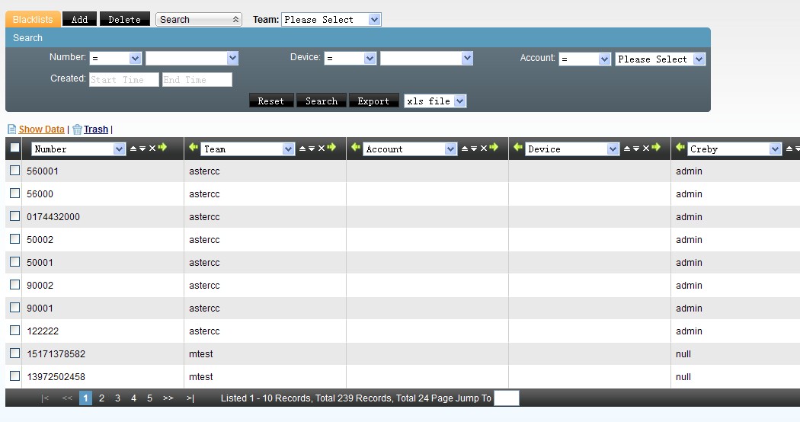Click the Trash bin icon
Viewport: 800px width, 422px height.
77,129
